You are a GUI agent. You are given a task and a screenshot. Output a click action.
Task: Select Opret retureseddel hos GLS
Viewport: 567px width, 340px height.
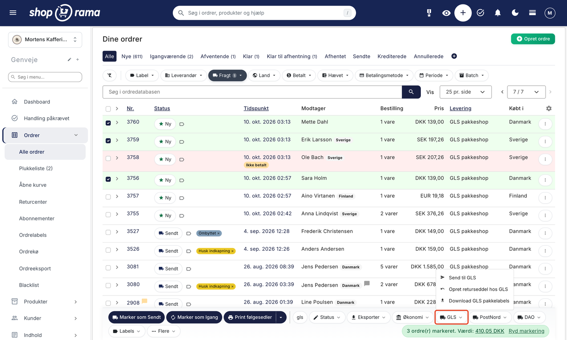pyautogui.click(x=475, y=289)
